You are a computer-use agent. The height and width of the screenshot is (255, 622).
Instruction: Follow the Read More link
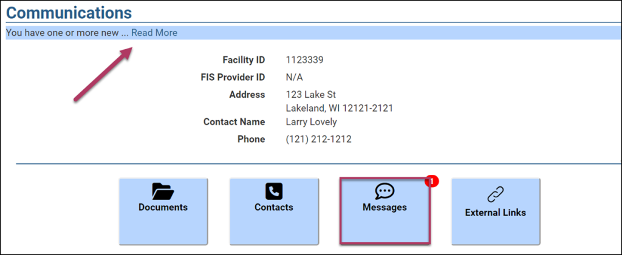[154, 33]
